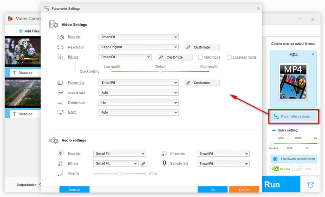Click the Parameter settings sliders icon in main window
The image size is (325, 197).
(276, 117)
